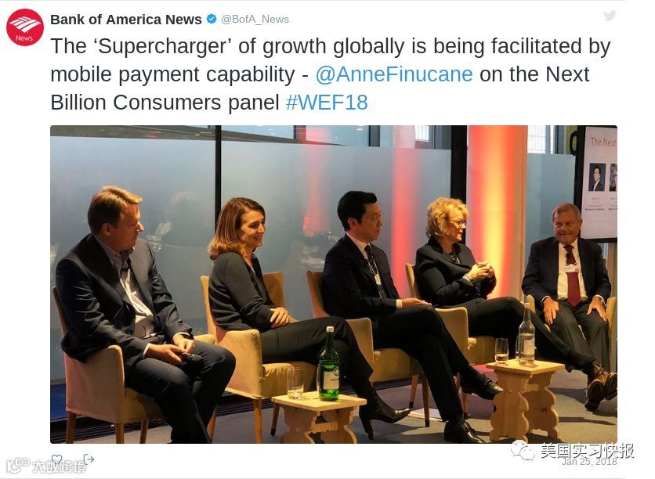Open the Bank of America News profile name
The width and height of the screenshot is (655, 479).
click(x=125, y=20)
